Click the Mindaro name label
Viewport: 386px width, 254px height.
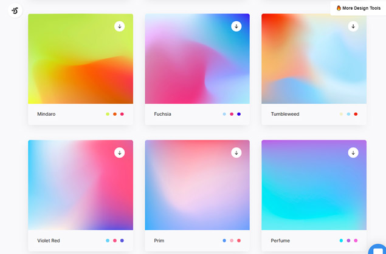46,114
